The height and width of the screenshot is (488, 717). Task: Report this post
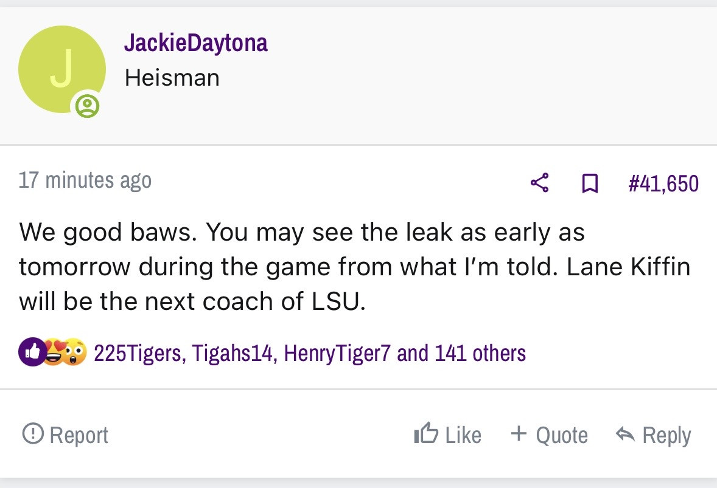coord(65,435)
